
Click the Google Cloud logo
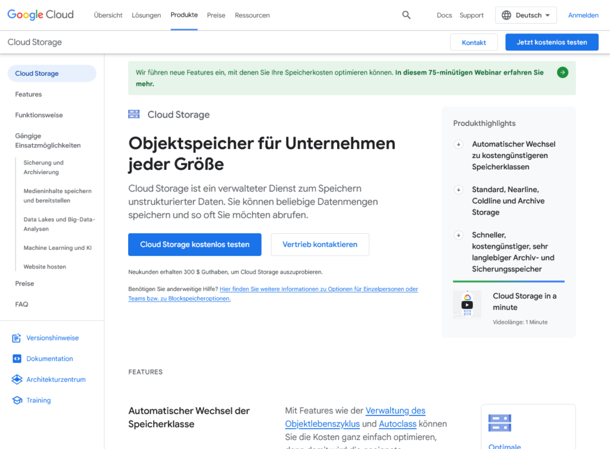coord(41,15)
